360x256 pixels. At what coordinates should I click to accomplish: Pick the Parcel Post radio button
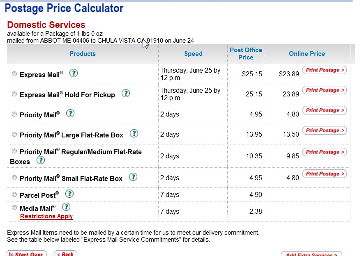14,194
